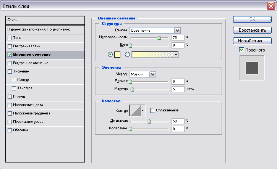Select the gradient radio button
Screen dimensions: 277x169
(127, 55)
